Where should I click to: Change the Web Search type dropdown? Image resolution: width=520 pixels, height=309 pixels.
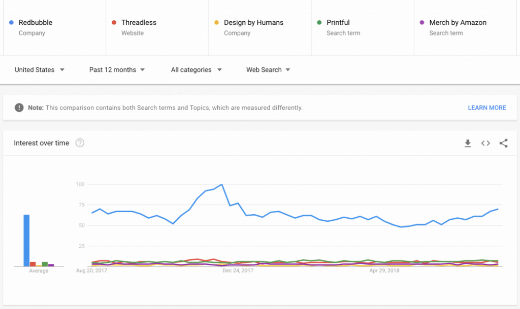[x=268, y=70]
